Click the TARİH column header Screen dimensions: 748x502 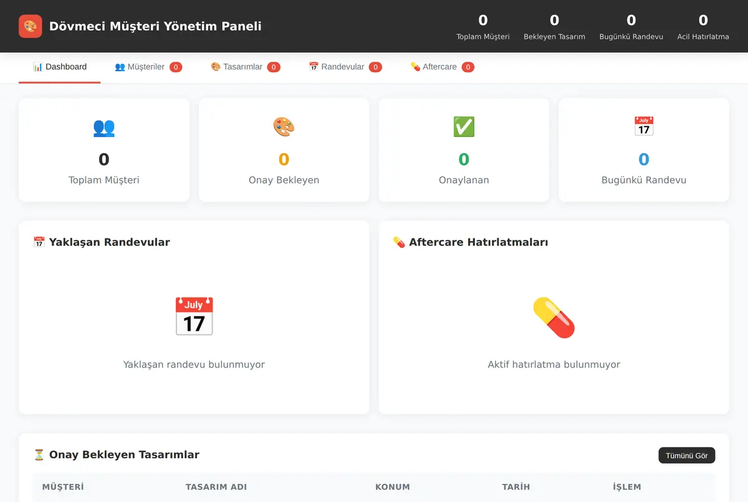pyautogui.click(x=516, y=487)
